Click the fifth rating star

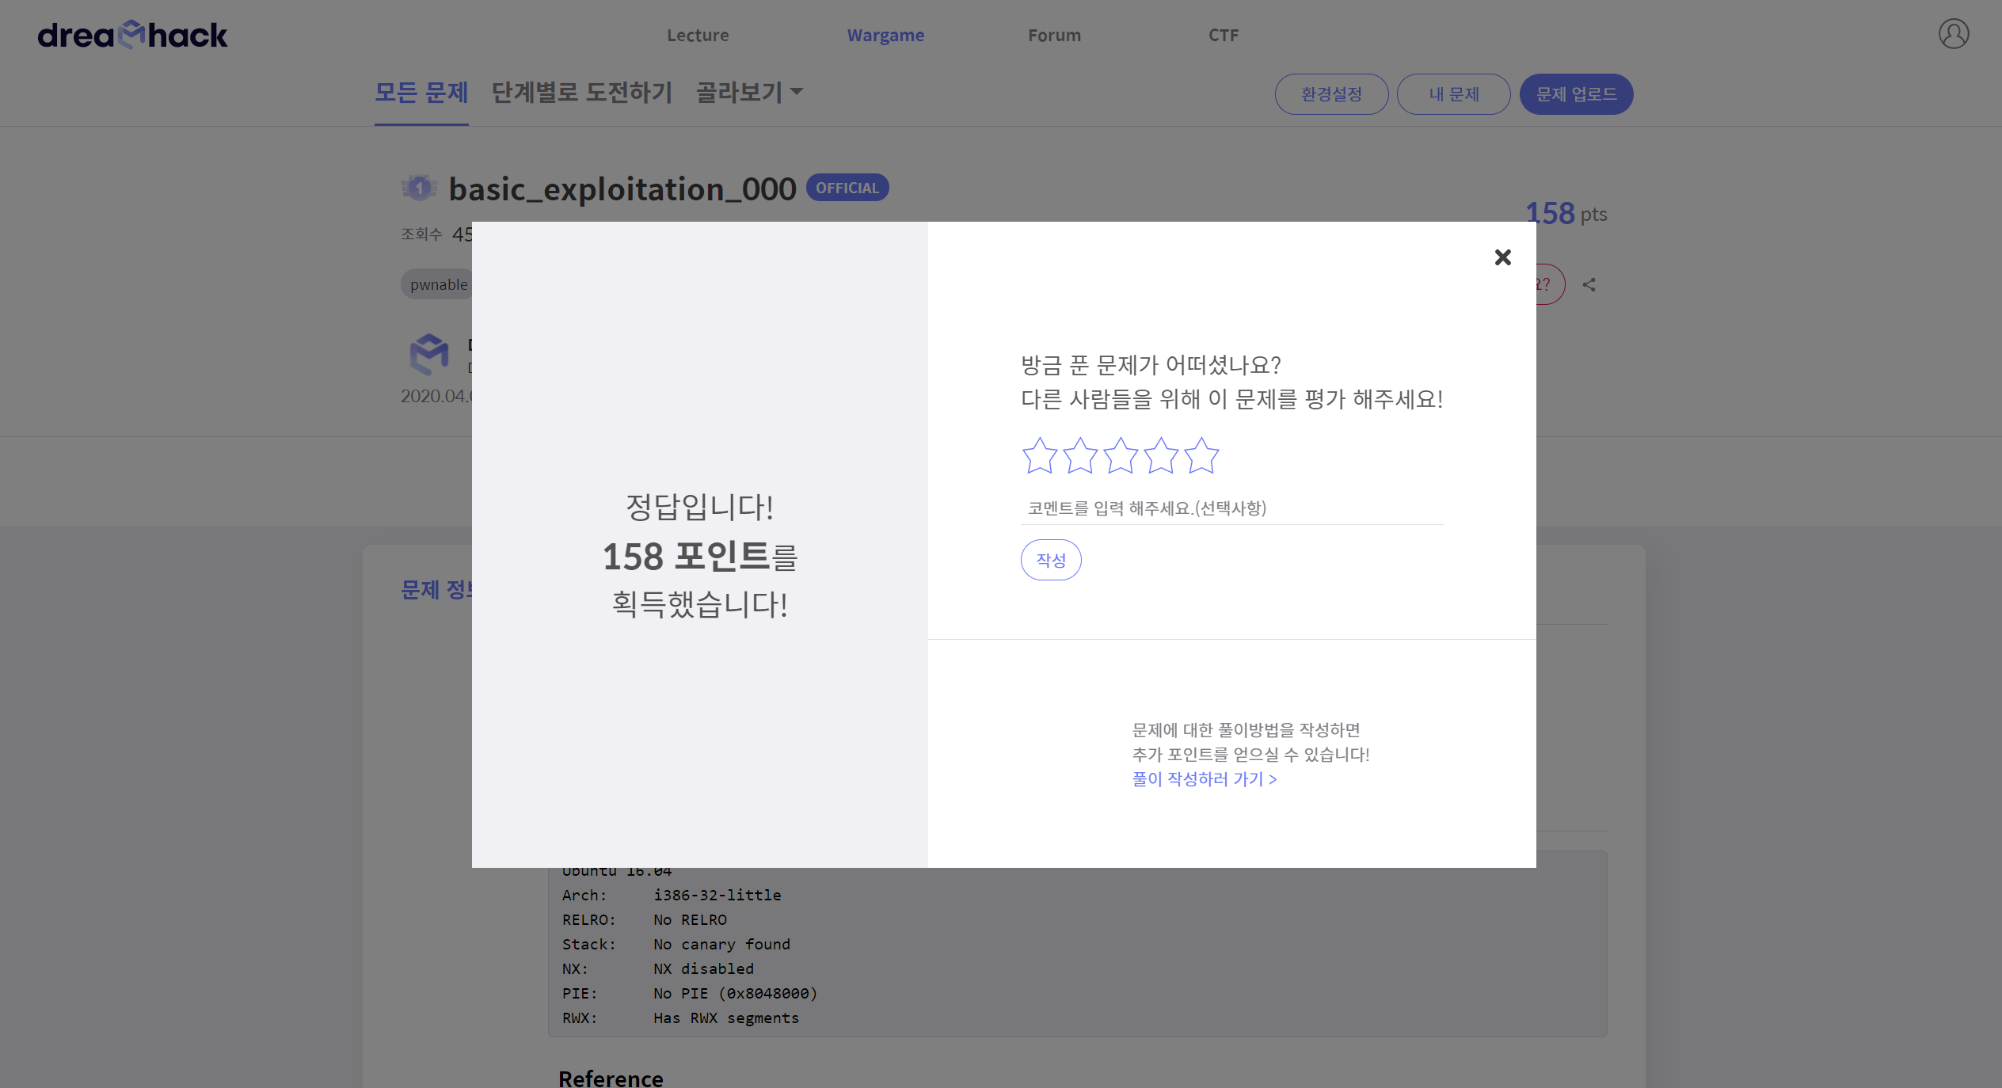click(x=1201, y=456)
